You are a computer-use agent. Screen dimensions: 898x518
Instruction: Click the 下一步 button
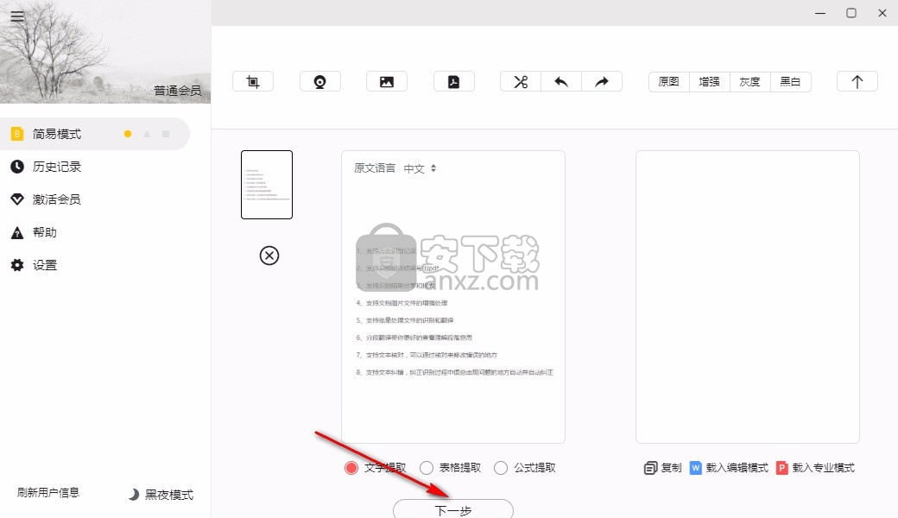coord(453,509)
